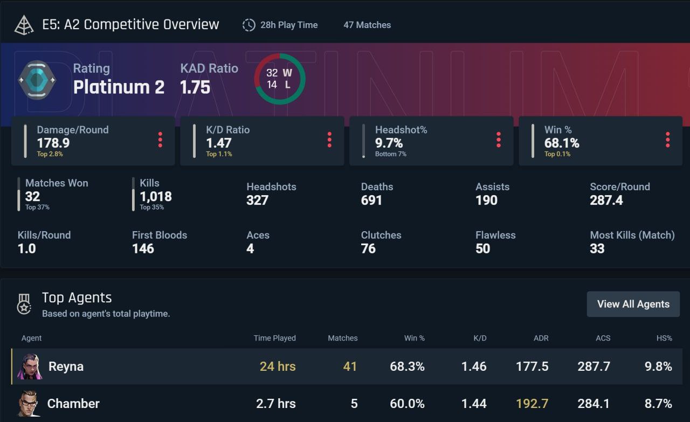690x422 pixels.
Task: Click the Agent column header
Action: (x=31, y=338)
